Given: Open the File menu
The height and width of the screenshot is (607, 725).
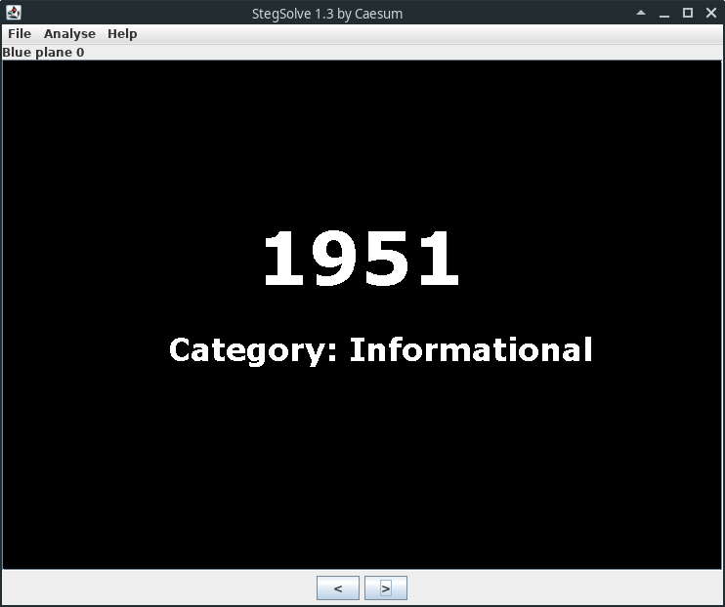Looking at the screenshot, I should point(20,33).
